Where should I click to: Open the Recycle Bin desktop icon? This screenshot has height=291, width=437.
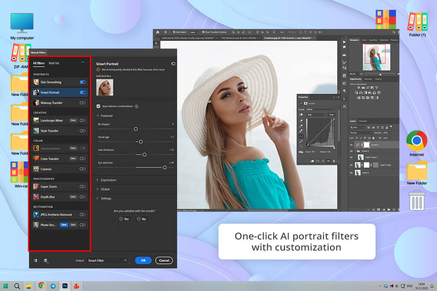click(417, 200)
